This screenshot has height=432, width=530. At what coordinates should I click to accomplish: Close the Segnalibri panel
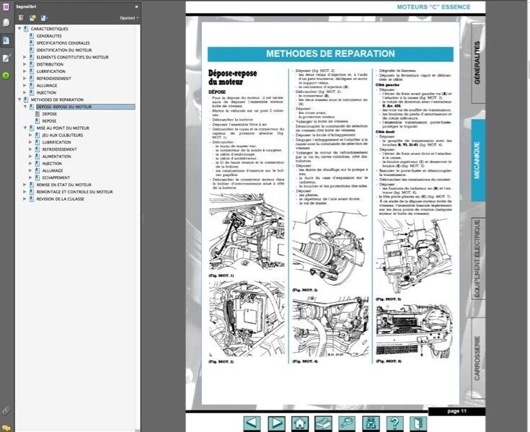136,6
